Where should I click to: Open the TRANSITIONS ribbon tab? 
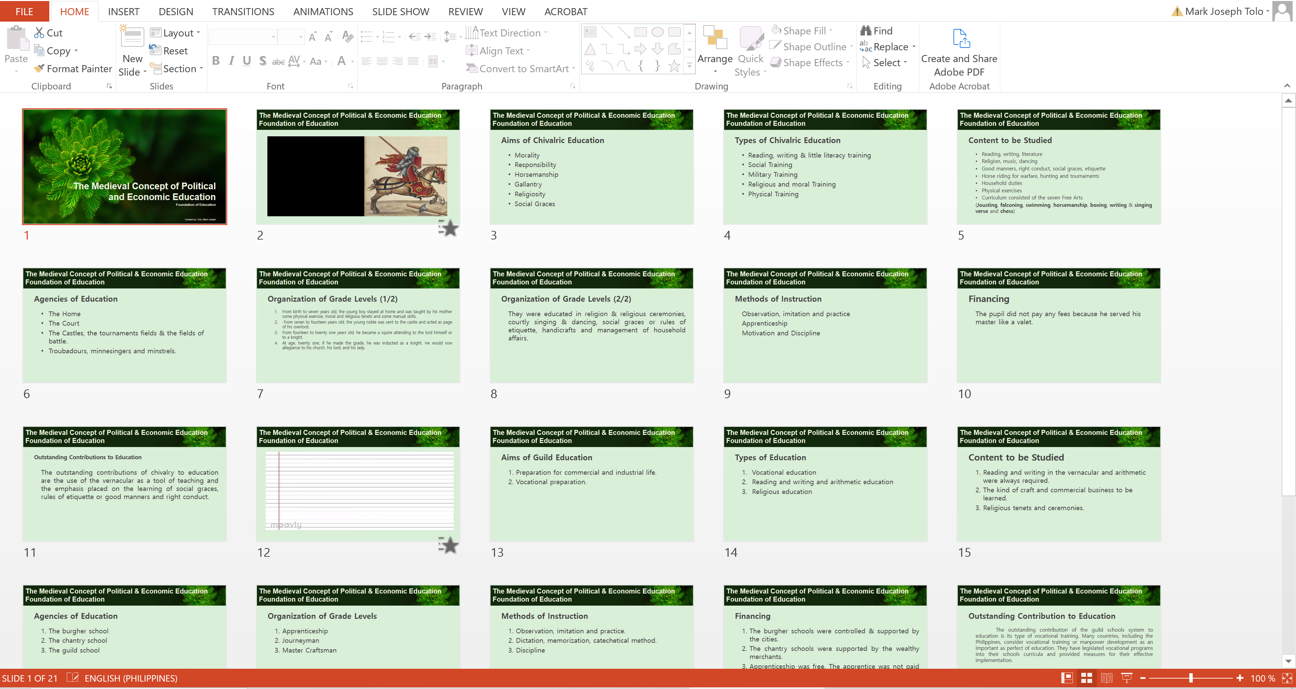point(243,11)
